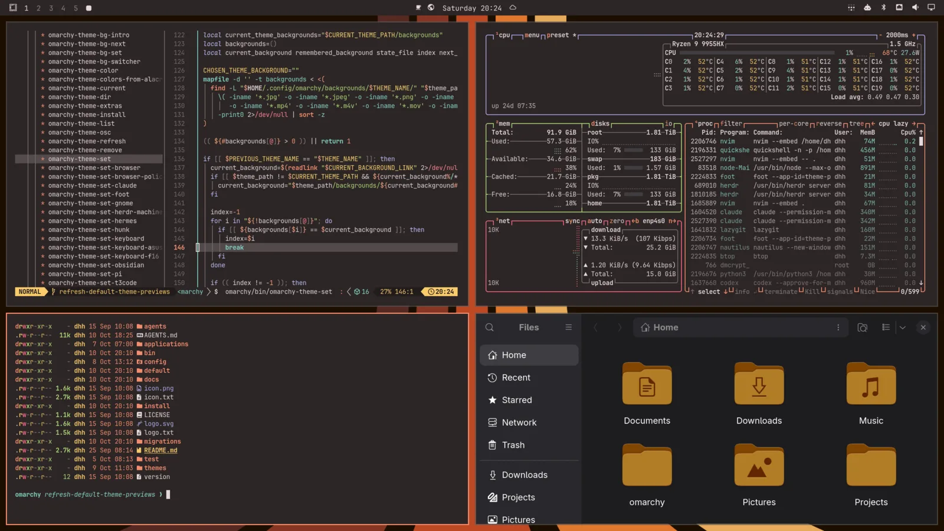Open the Projects folder in the grid

(871, 475)
